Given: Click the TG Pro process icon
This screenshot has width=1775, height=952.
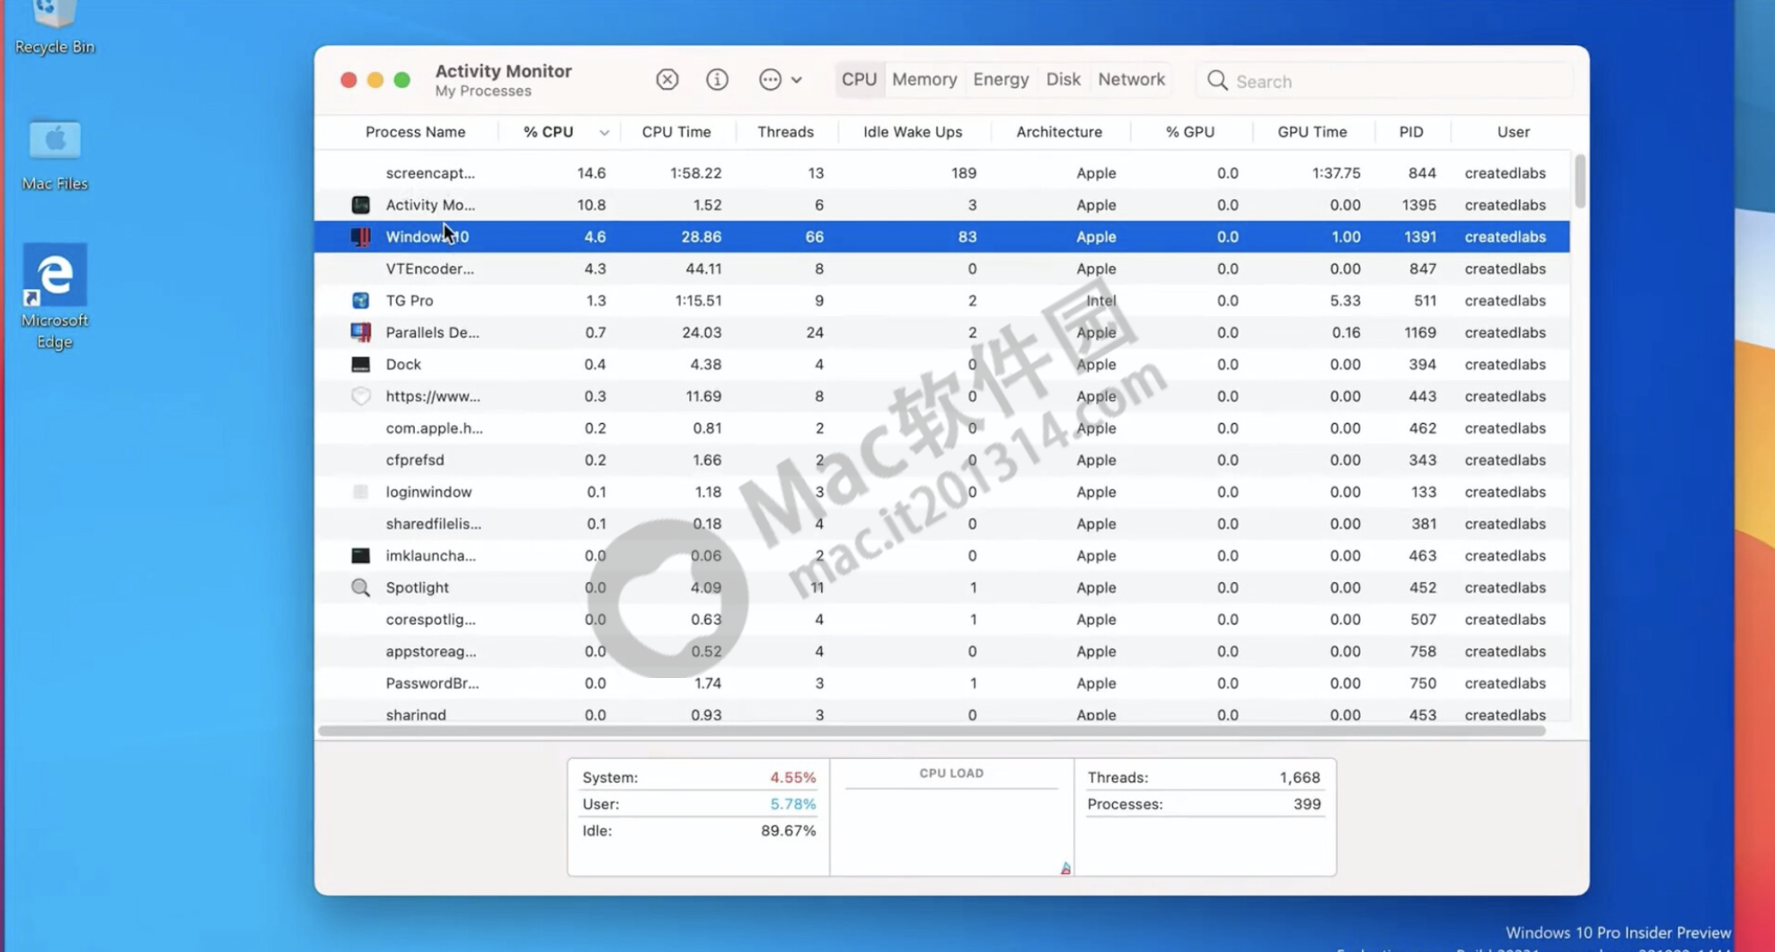Looking at the screenshot, I should [360, 301].
